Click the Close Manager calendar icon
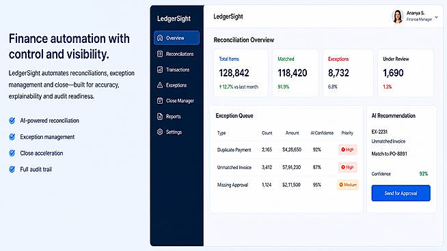This screenshot has width=447, height=251. coord(160,100)
